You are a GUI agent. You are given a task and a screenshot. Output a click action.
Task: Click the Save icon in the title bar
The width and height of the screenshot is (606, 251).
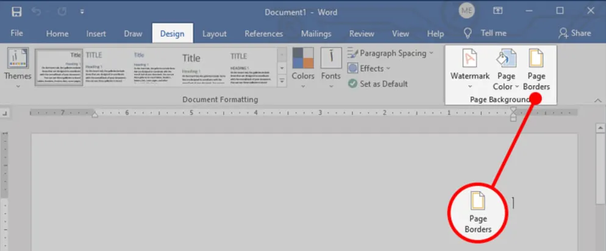pyautogui.click(x=16, y=12)
